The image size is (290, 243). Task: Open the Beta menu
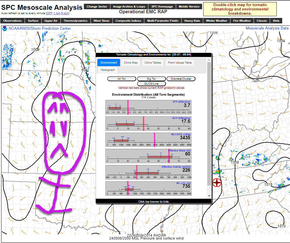276,21
